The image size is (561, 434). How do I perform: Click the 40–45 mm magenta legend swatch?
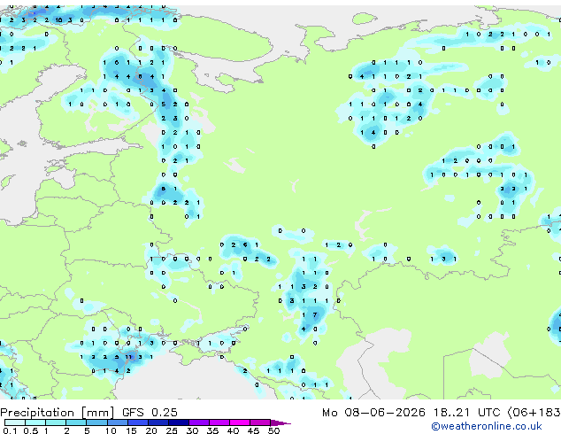coord(240,422)
